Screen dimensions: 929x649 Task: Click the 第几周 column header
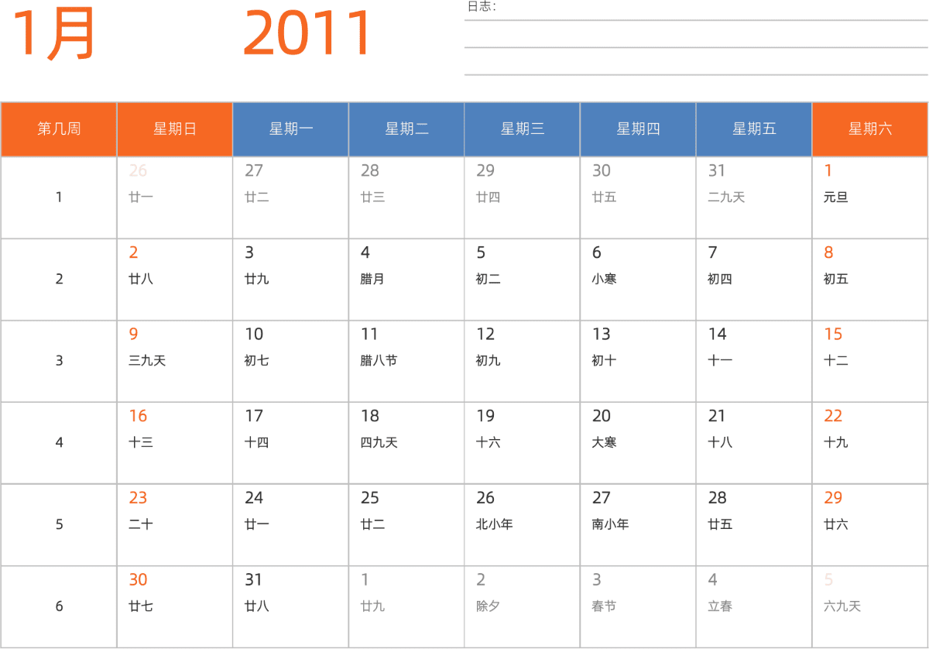pos(59,129)
